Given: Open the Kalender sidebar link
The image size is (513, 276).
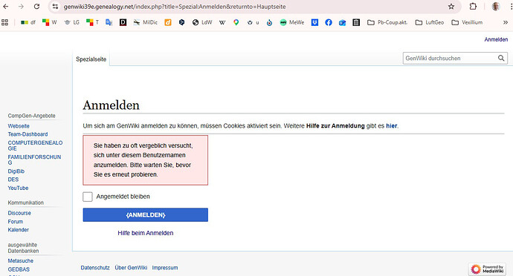Looking at the screenshot, I should [x=19, y=229].
